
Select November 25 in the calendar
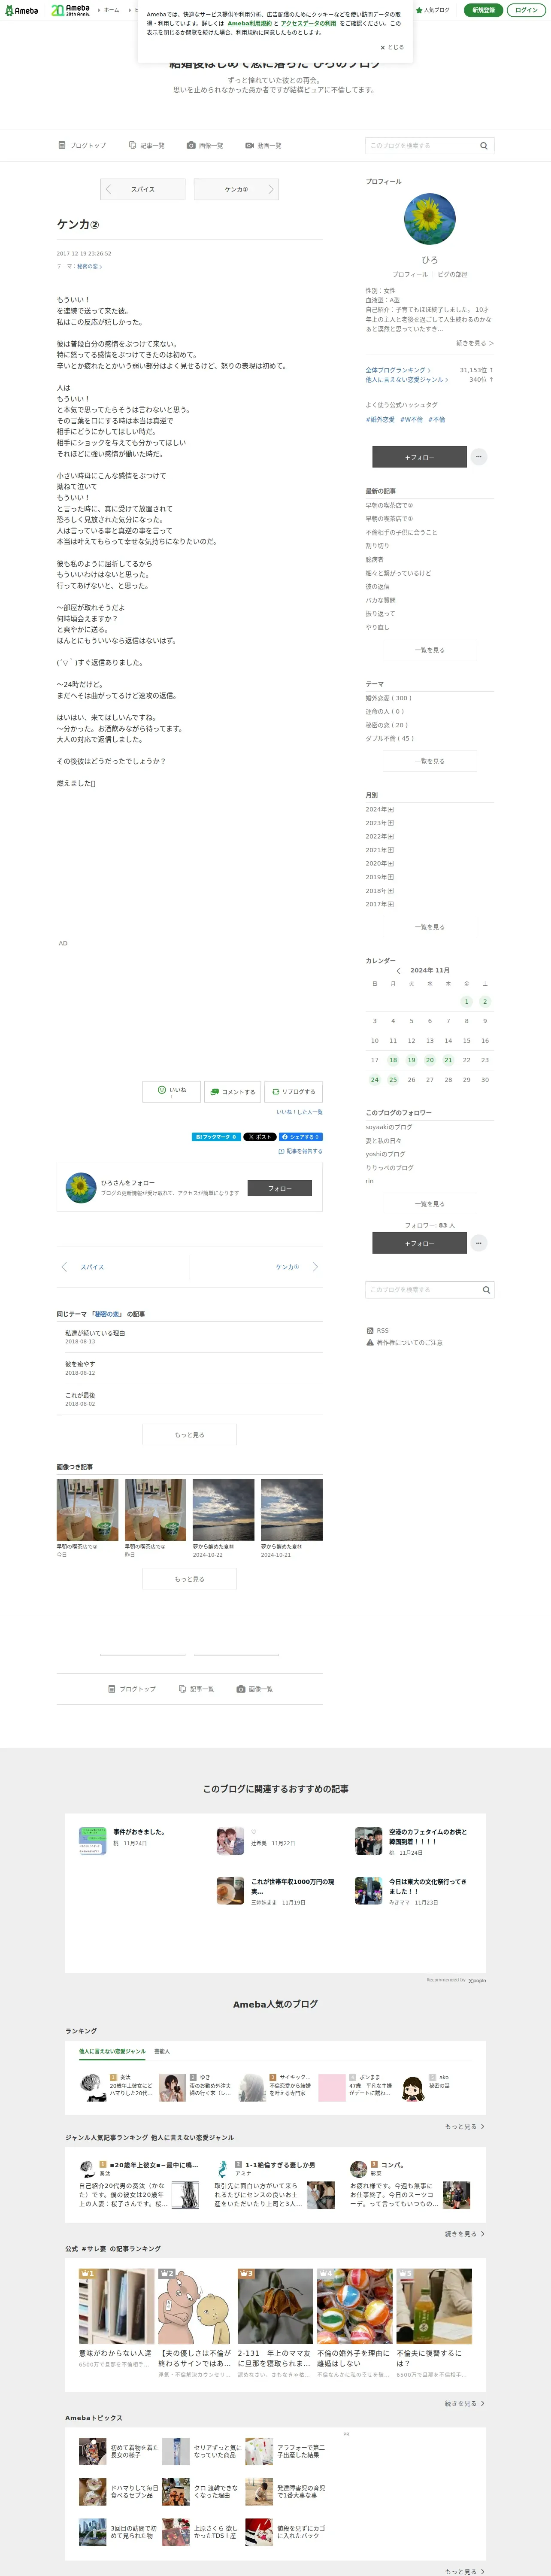[x=393, y=1080]
